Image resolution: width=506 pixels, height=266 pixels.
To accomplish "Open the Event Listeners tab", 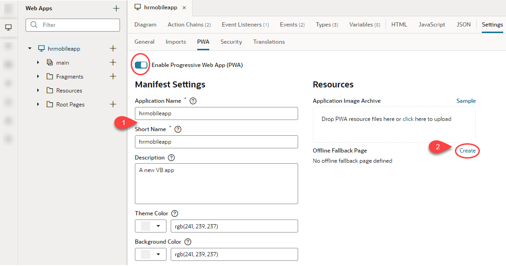I will [x=245, y=25].
